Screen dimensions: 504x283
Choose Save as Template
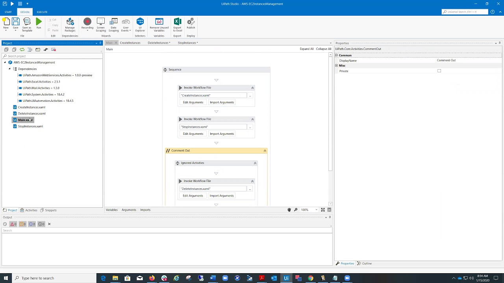point(27,24)
